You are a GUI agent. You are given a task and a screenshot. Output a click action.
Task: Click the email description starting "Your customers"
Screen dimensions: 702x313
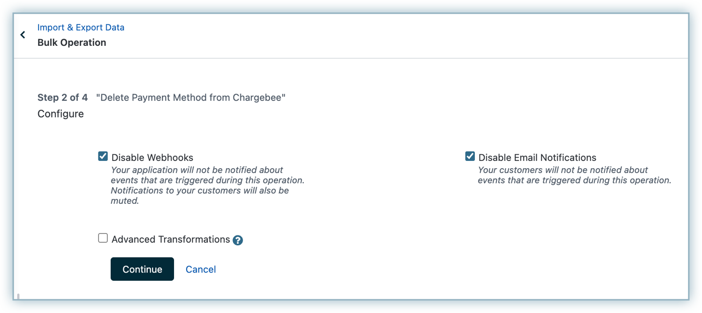point(563,170)
